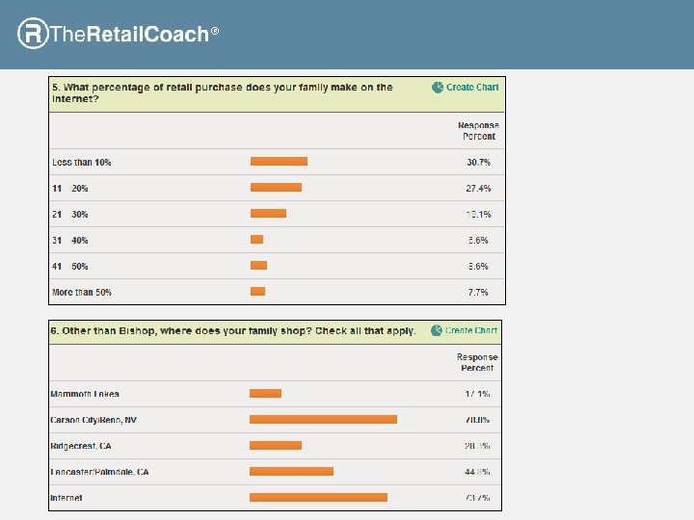Click the question 5 internet purchase heading
The width and height of the screenshot is (694, 520).
click(x=222, y=92)
